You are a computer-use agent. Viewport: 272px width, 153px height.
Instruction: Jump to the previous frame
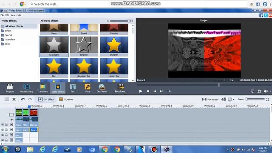(155, 91)
